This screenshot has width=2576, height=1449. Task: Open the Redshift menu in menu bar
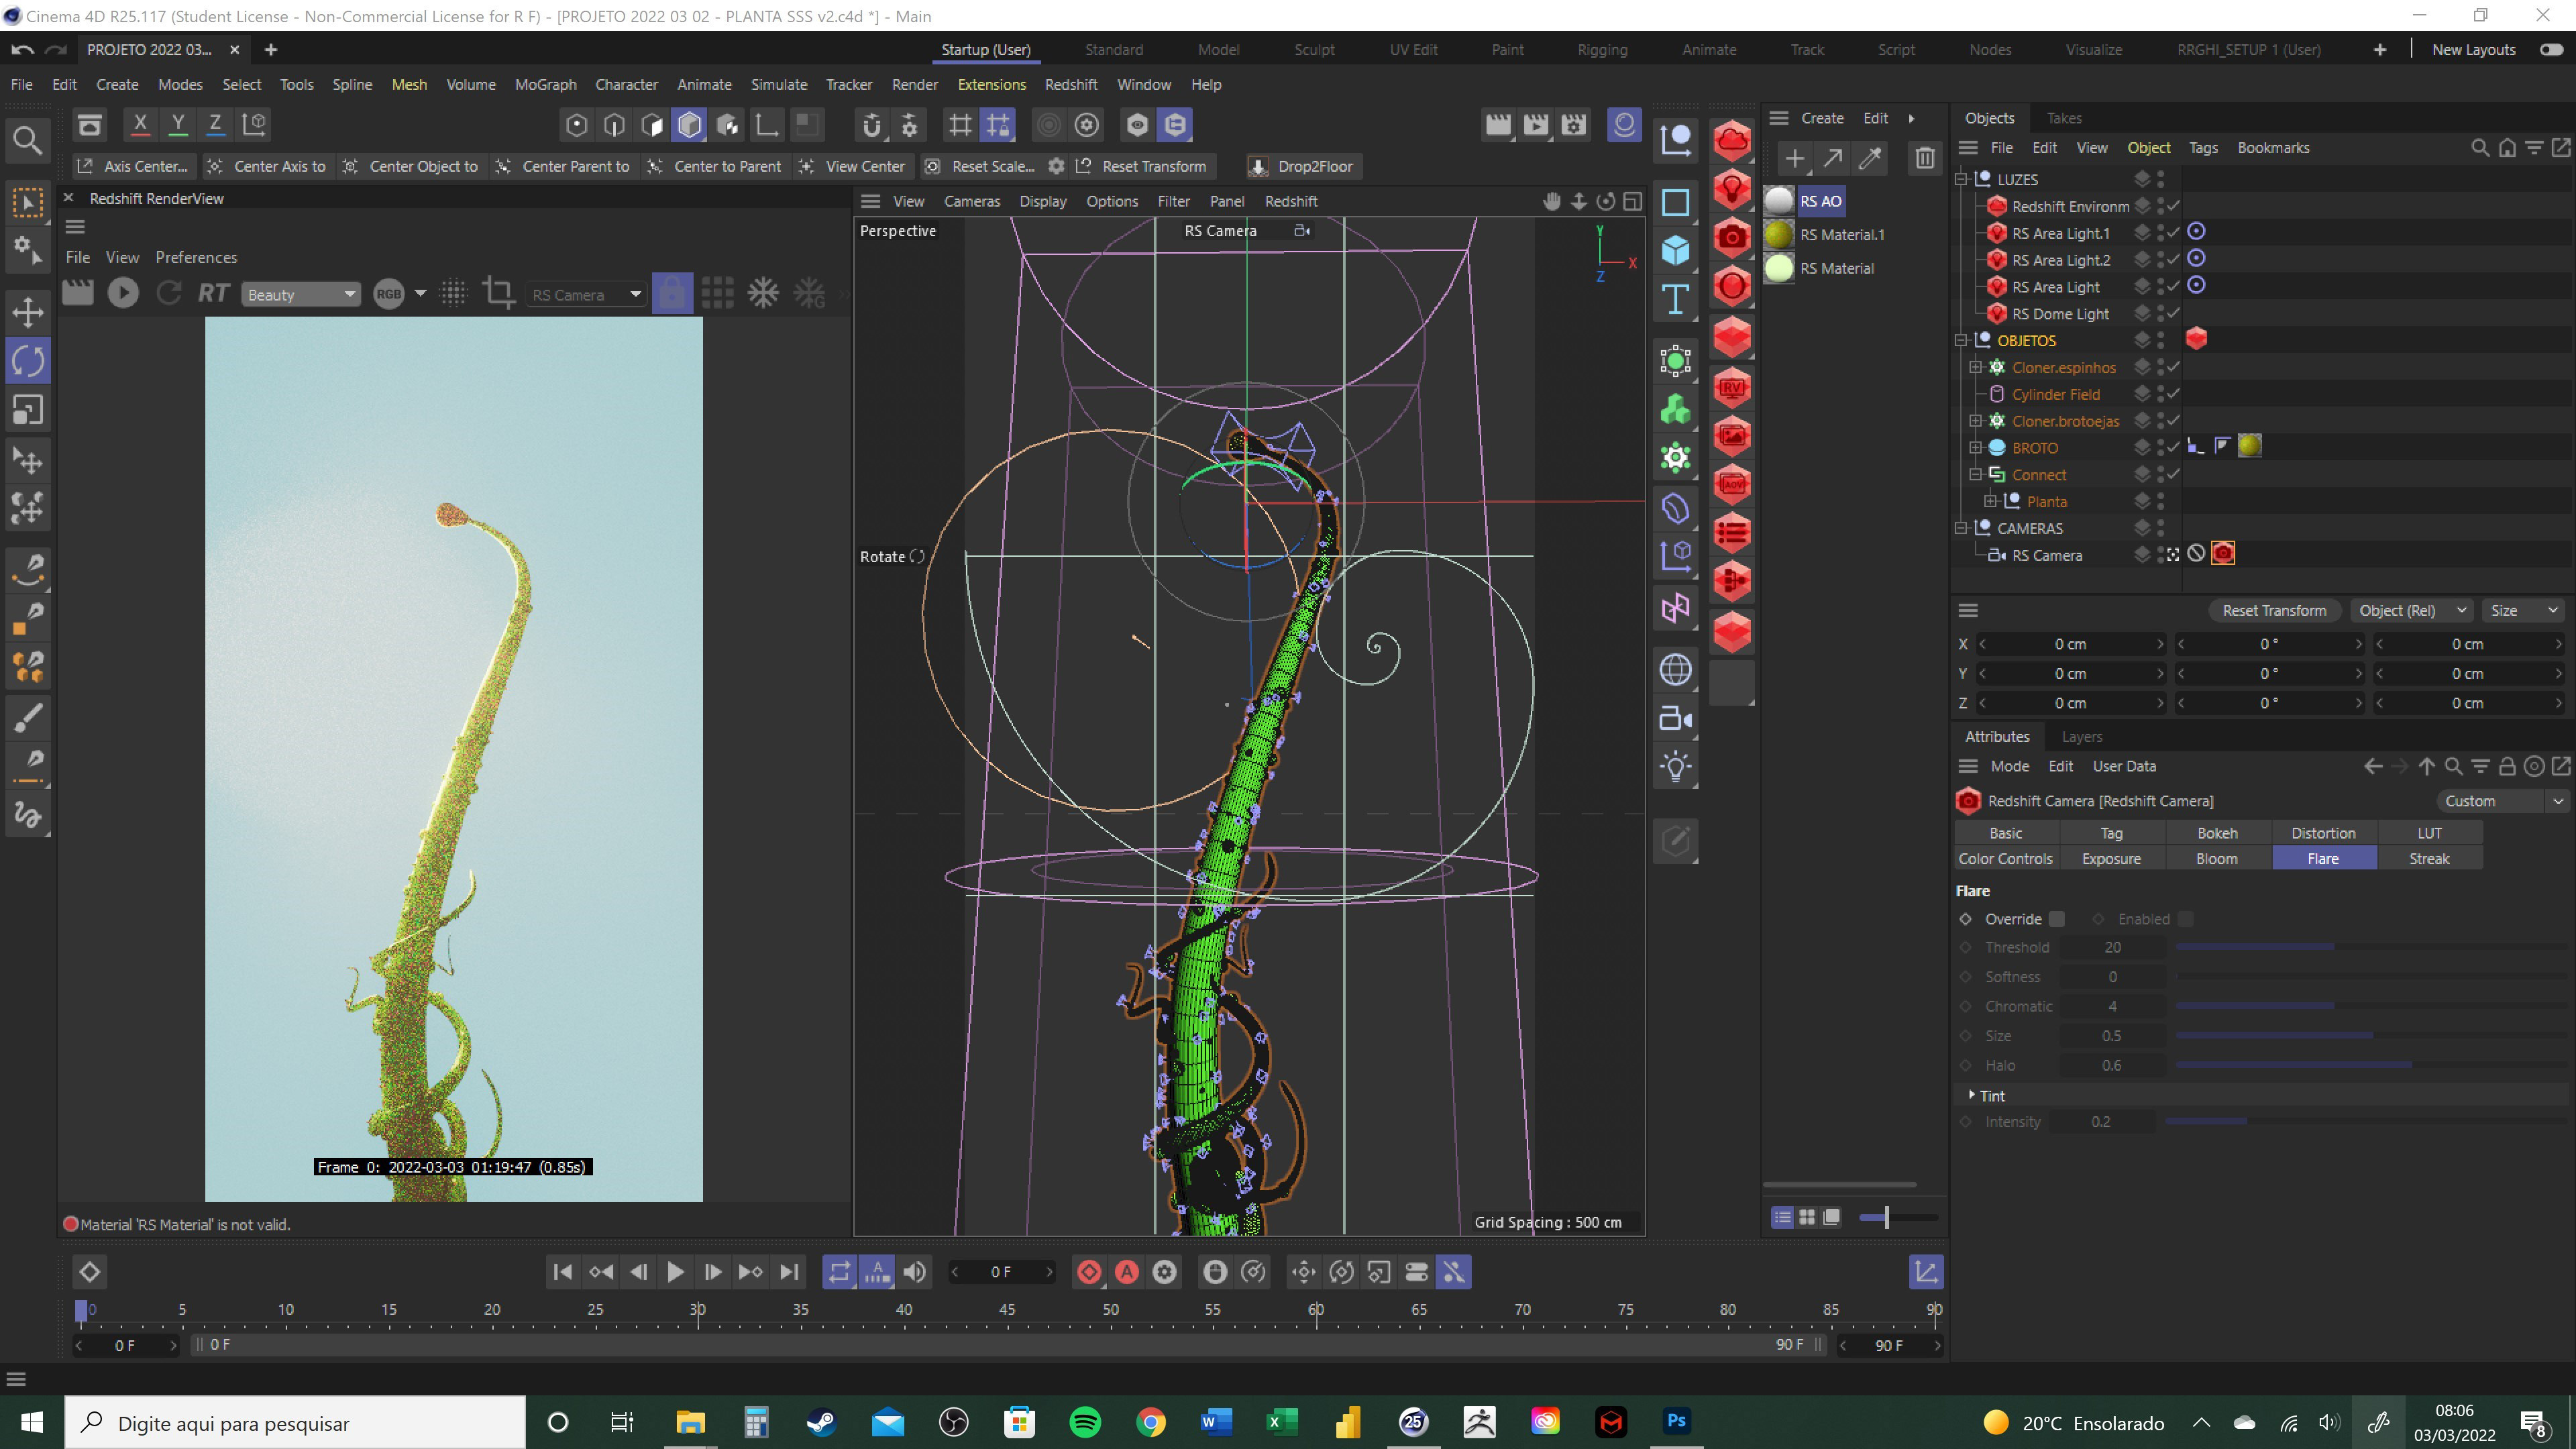click(1070, 85)
